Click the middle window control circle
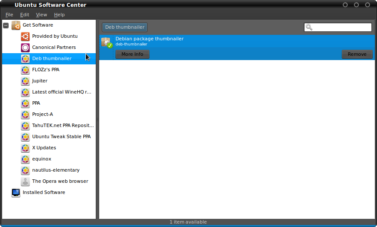This screenshot has height=227, width=377. tap(356, 5)
